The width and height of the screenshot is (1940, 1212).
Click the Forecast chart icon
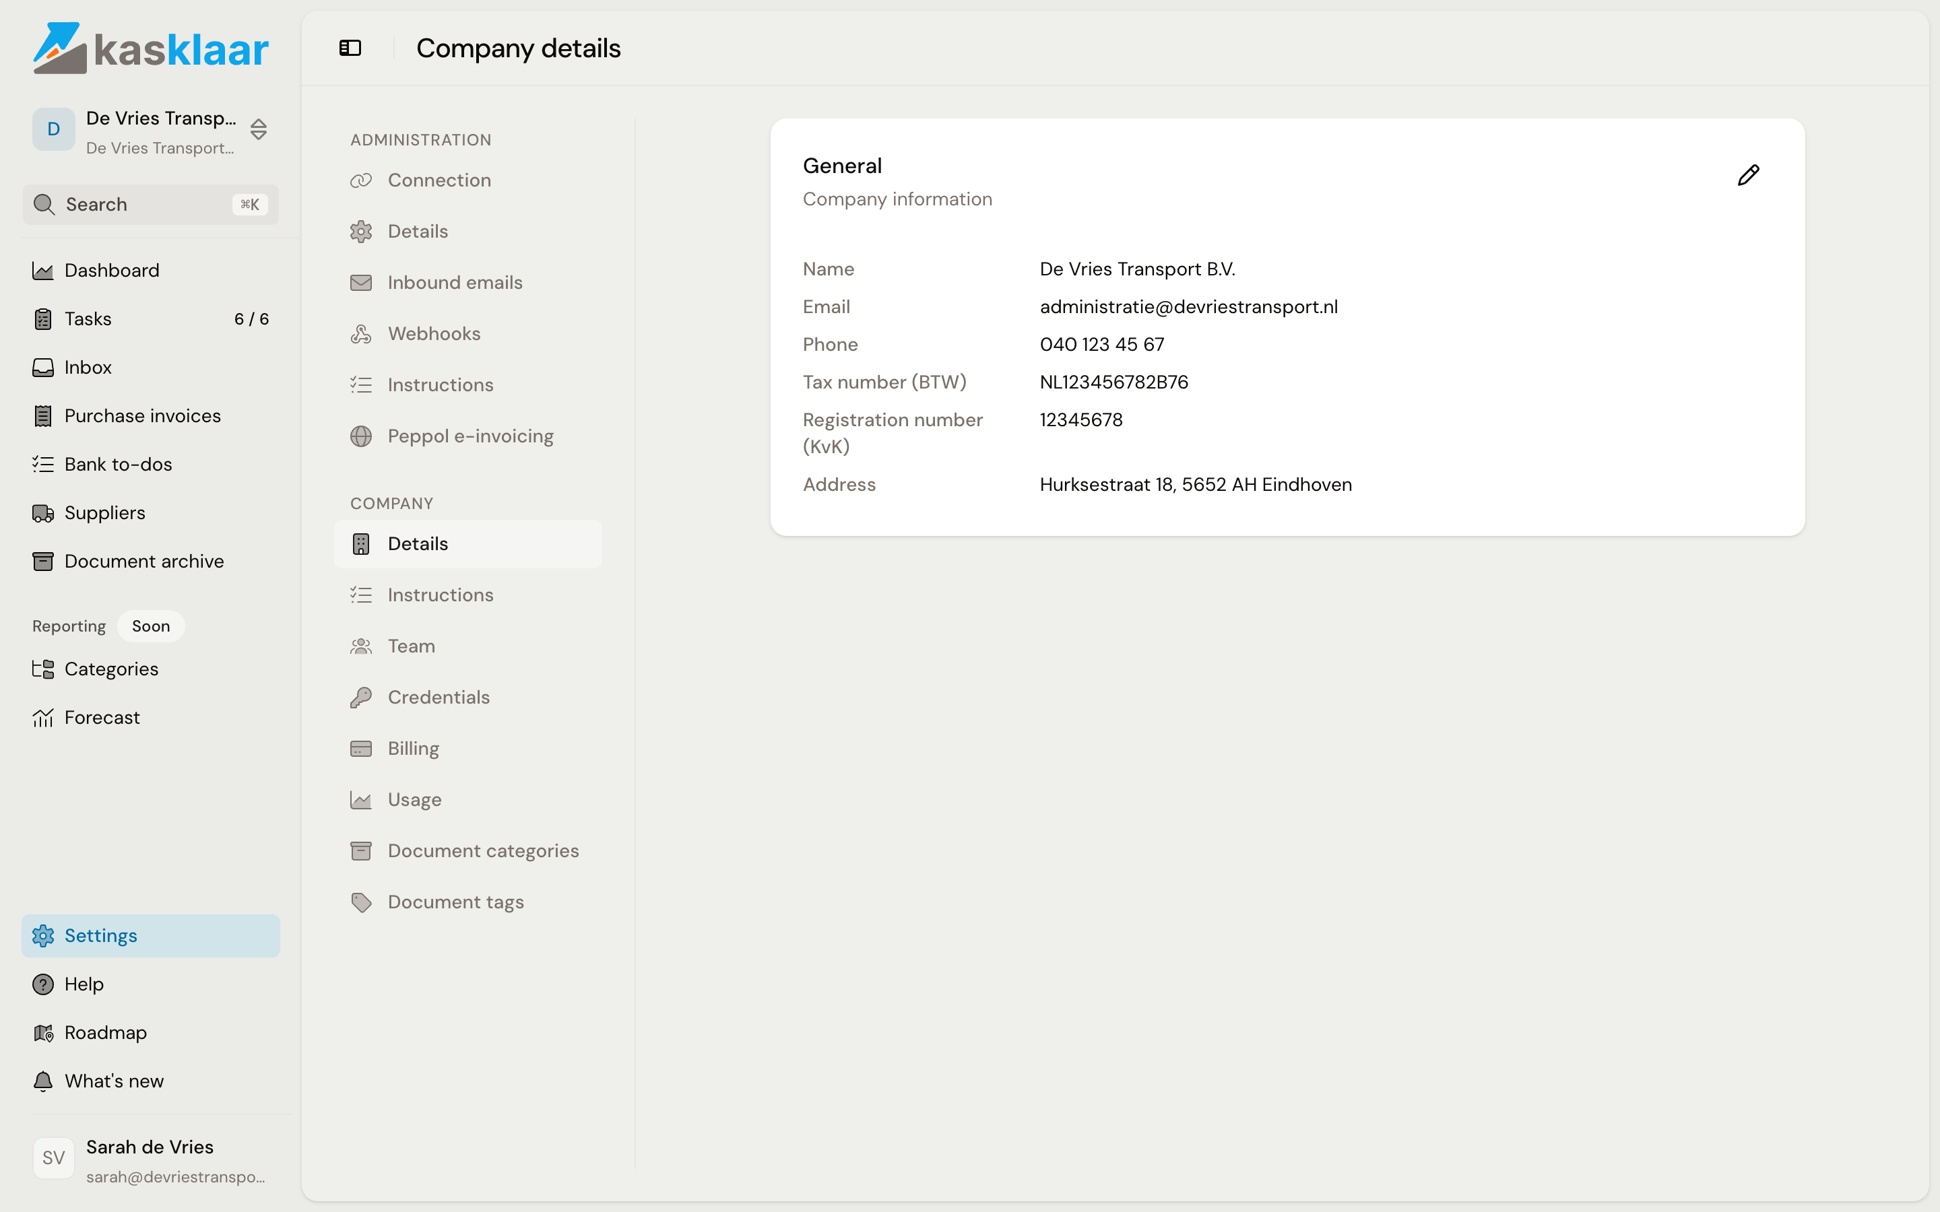(42, 717)
